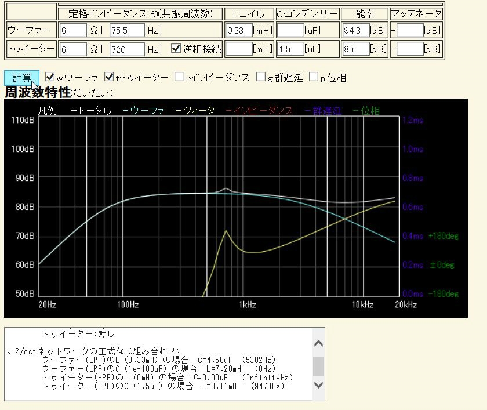Click the アッテネータ column header
487x410 pixels.
point(416,14)
